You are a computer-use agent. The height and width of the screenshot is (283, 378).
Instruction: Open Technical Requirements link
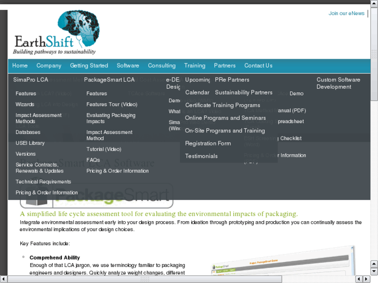coord(43,182)
